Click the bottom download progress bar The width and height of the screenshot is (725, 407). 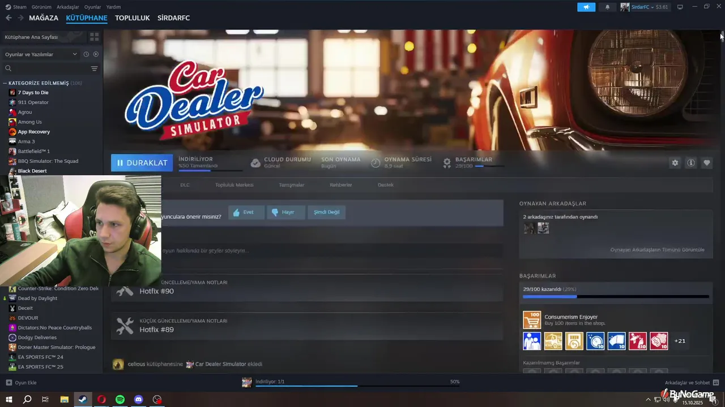[x=357, y=386]
